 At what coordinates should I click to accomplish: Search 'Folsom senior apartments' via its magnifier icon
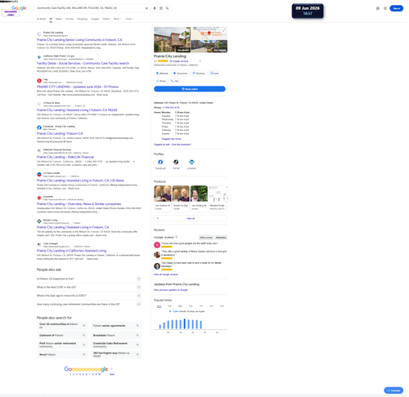coord(137,326)
